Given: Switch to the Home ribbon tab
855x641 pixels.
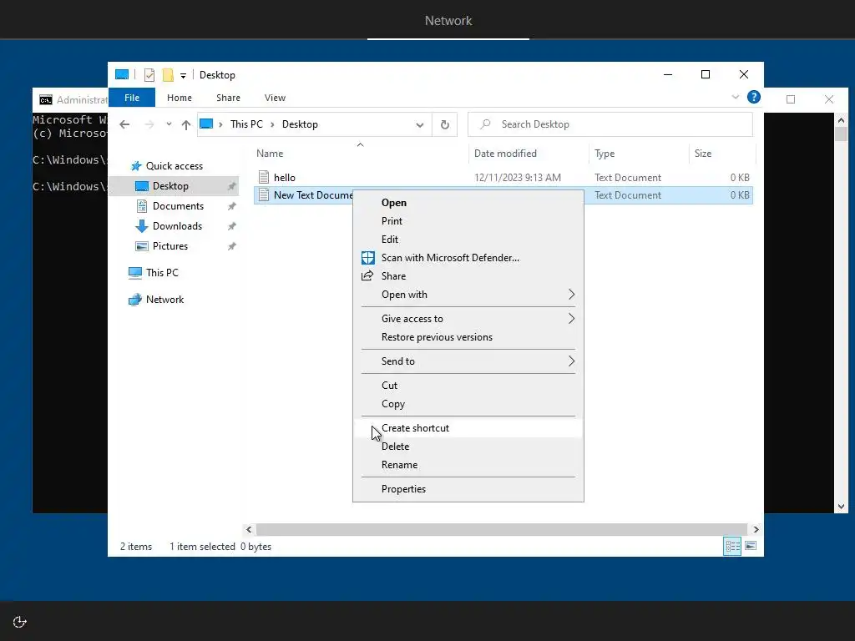Looking at the screenshot, I should click(180, 98).
